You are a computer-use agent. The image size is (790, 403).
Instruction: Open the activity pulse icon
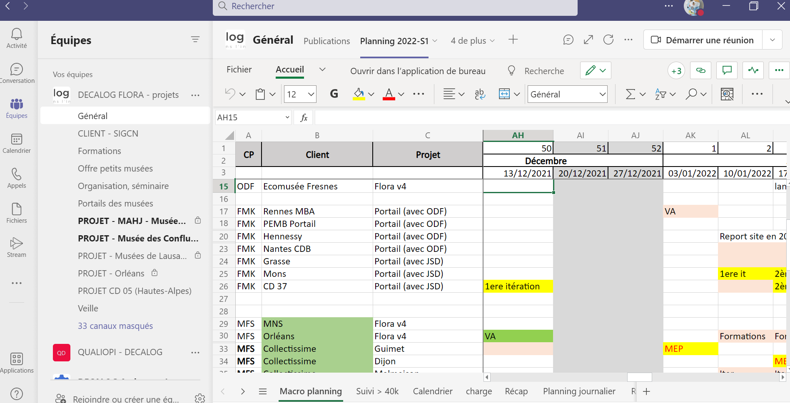point(753,70)
